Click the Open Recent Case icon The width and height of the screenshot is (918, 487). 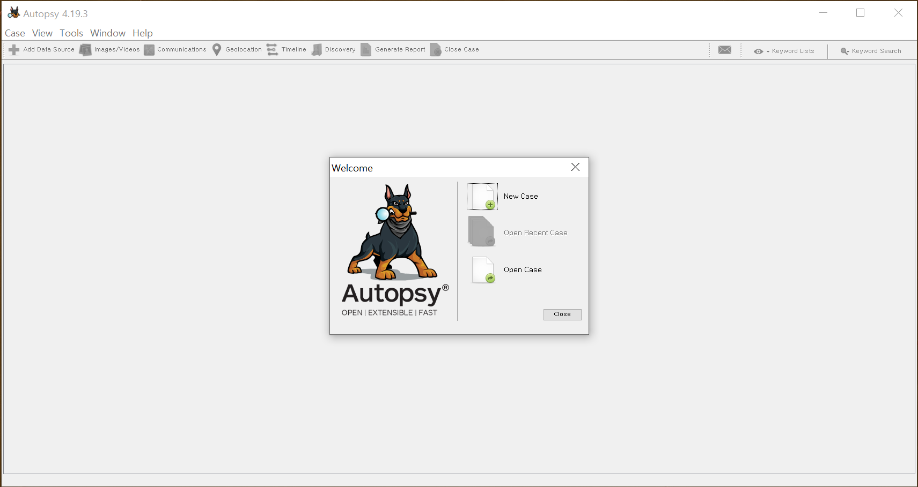click(x=481, y=231)
